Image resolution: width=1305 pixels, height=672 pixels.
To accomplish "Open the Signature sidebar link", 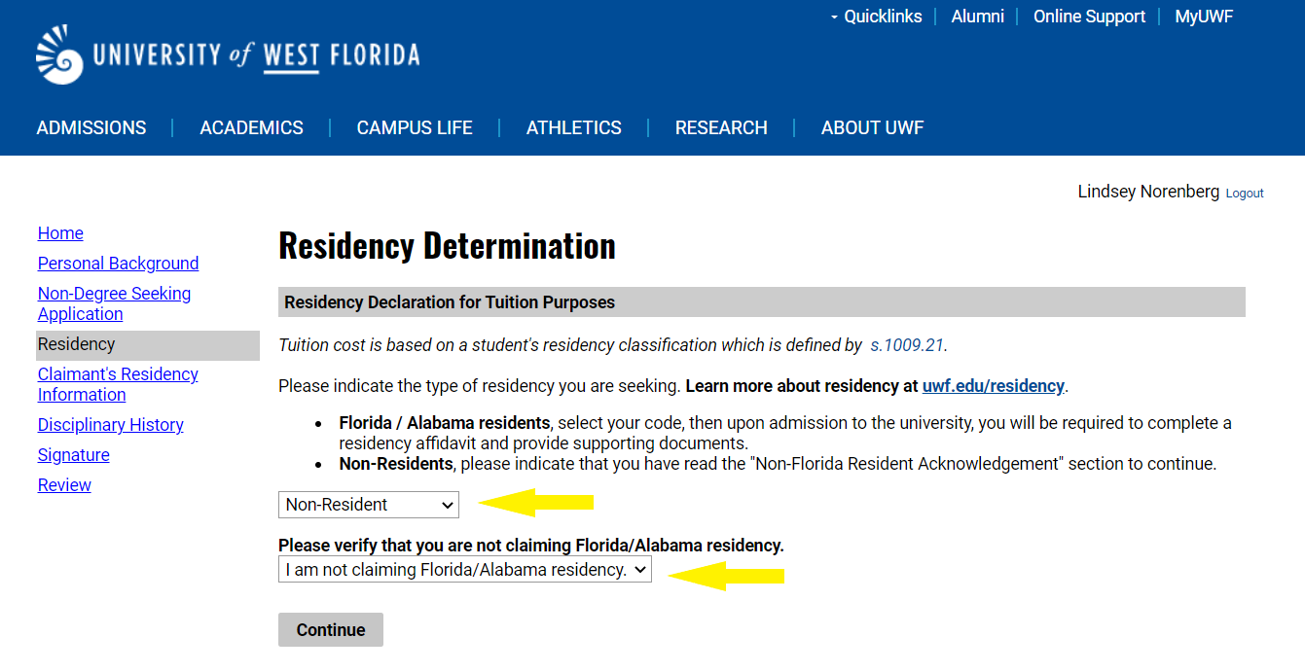I will (x=74, y=455).
